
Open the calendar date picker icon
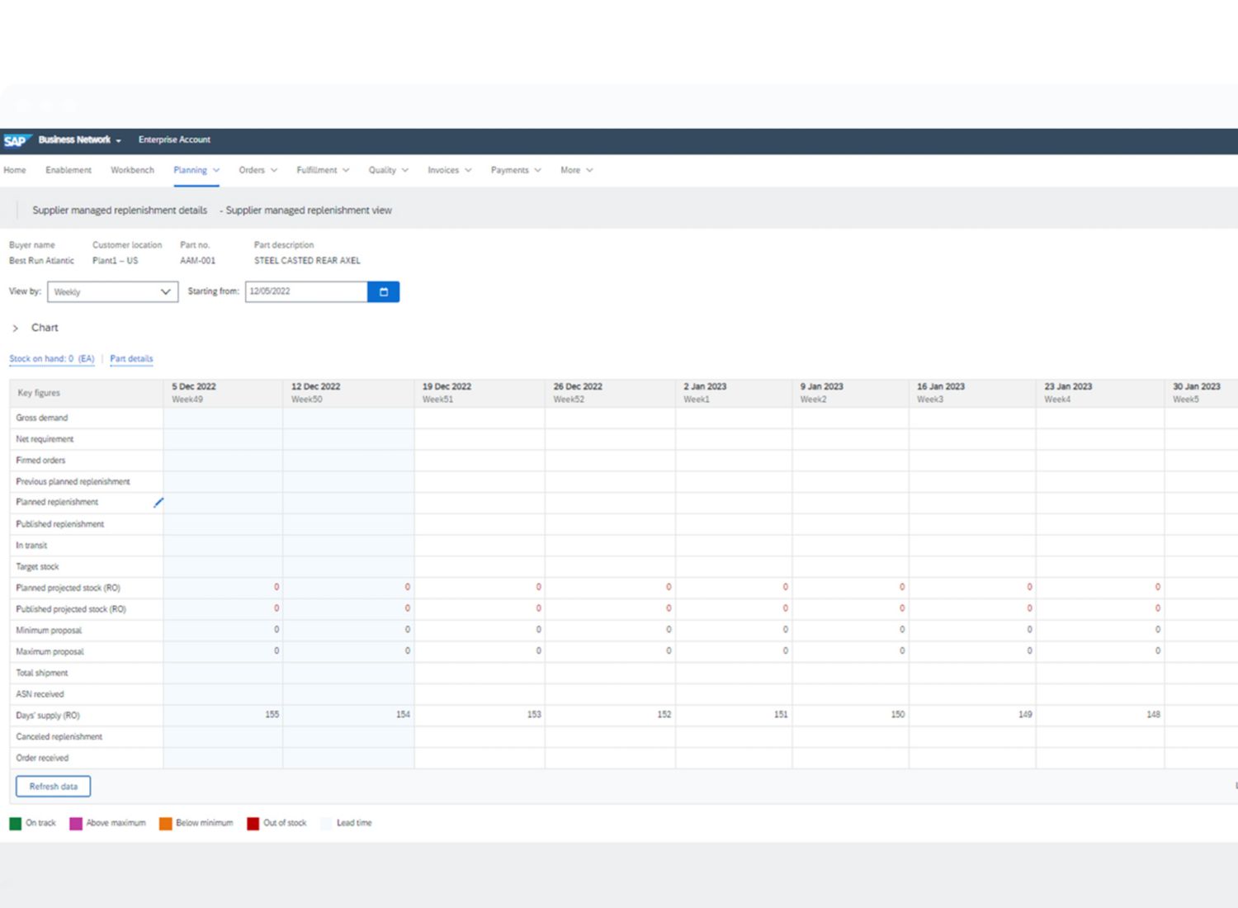tap(383, 291)
